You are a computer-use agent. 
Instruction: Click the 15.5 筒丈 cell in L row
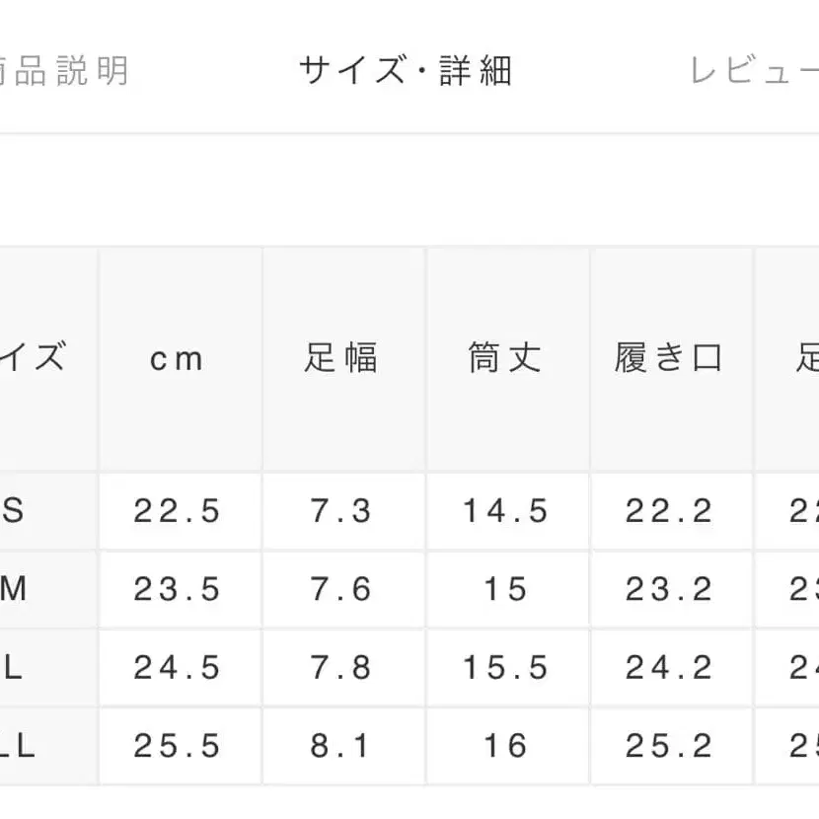pos(505,668)
